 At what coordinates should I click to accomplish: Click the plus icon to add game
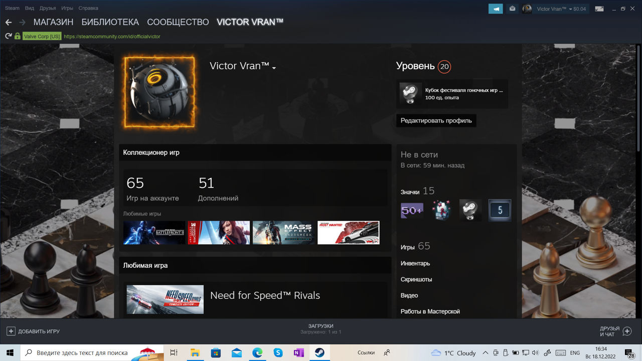11,331
